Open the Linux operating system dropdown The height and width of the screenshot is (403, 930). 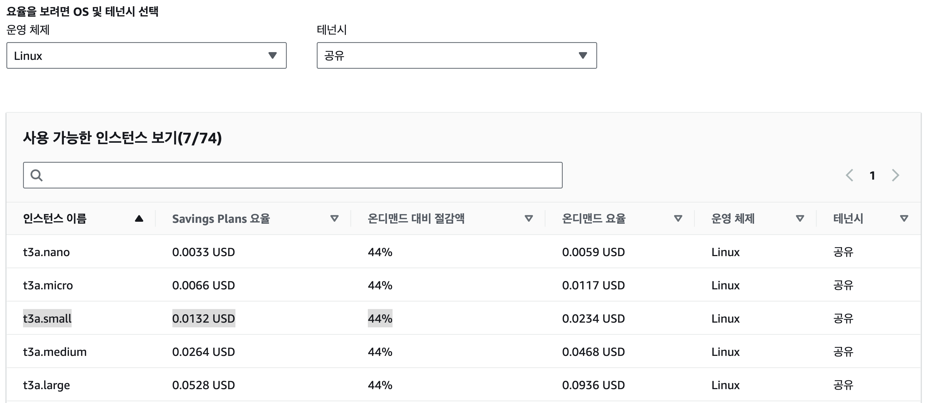point(146,55)
